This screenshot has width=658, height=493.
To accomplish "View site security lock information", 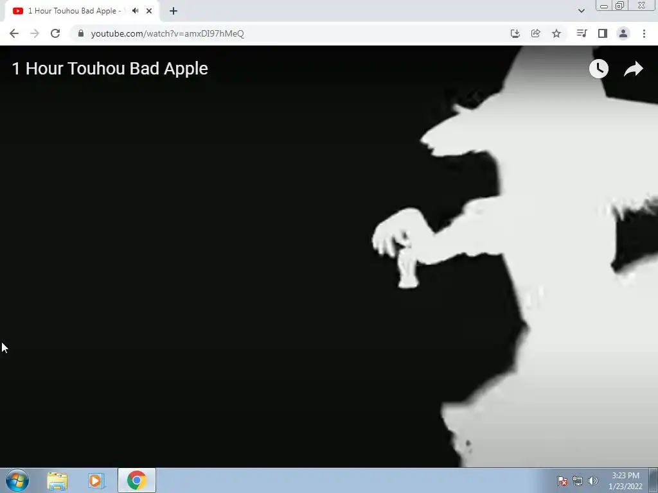I will 80,33.
